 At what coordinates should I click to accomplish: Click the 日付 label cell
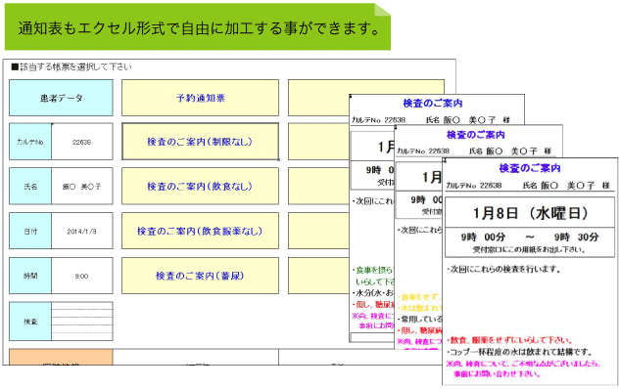(x=30, y=231)
